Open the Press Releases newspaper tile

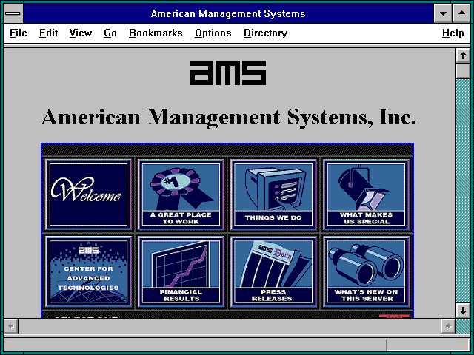click(273, 271)
